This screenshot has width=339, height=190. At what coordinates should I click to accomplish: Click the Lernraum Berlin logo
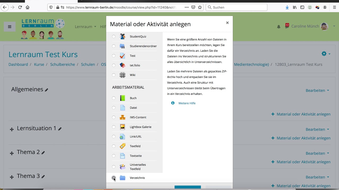(x=43, y=28)
